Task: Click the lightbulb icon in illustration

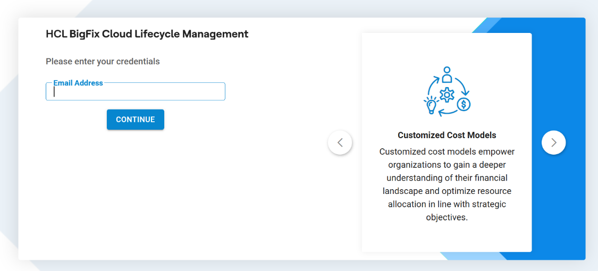Action: [431, 105]
